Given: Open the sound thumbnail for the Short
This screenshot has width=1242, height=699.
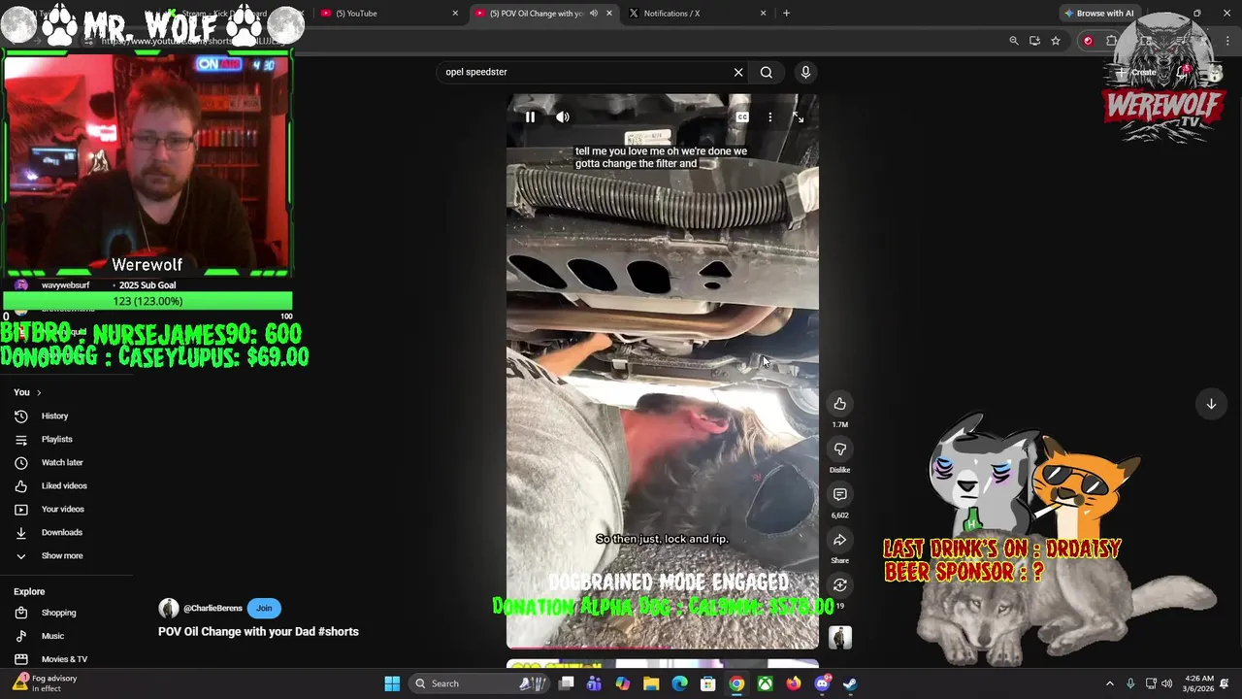Looking at the screenshot, I should pyautogui.click(x=840, y=637).
